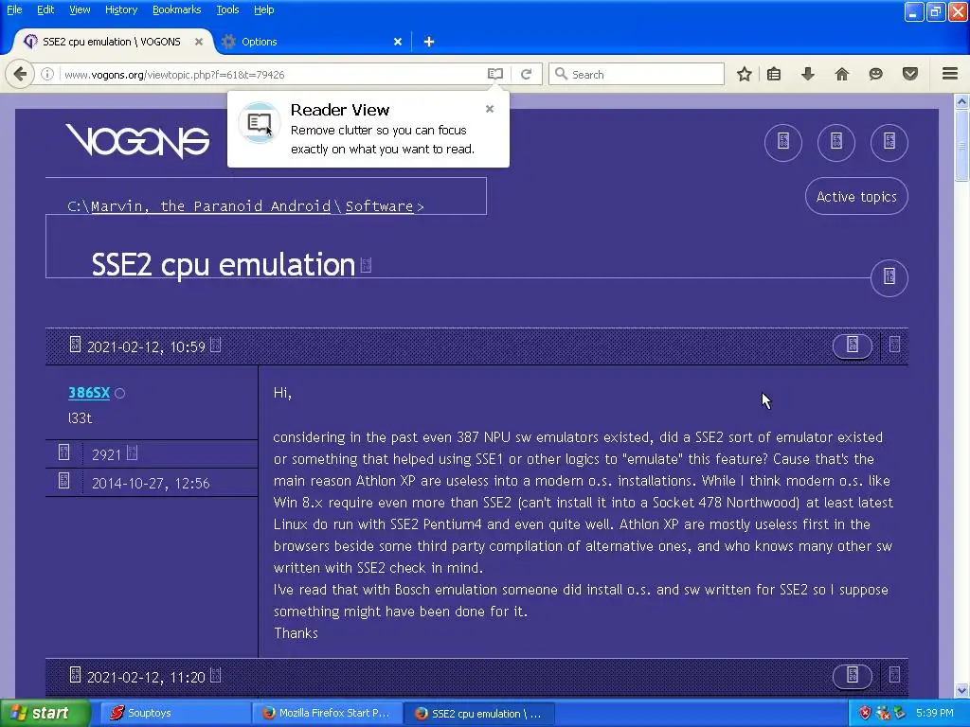Click the Active topics button

[856, 197]
